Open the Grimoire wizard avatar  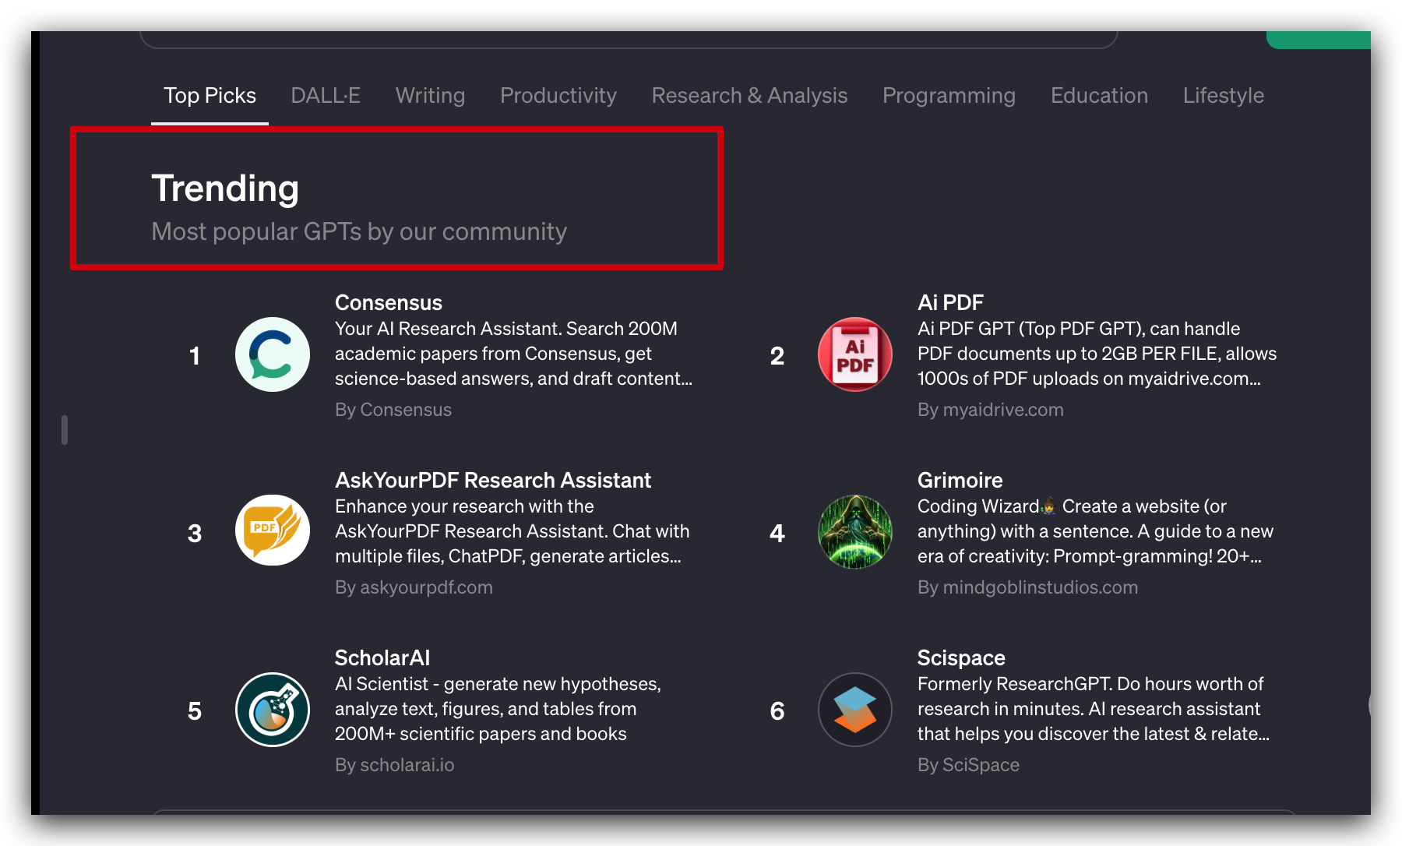pyautogui.click(x=855, y=532)
